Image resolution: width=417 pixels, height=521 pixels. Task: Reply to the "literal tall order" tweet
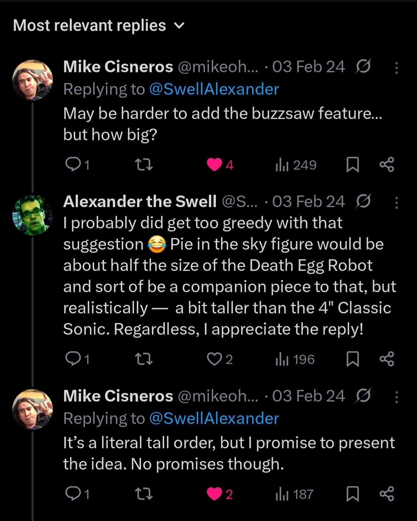pyautogui.click(x=73, y=494)
